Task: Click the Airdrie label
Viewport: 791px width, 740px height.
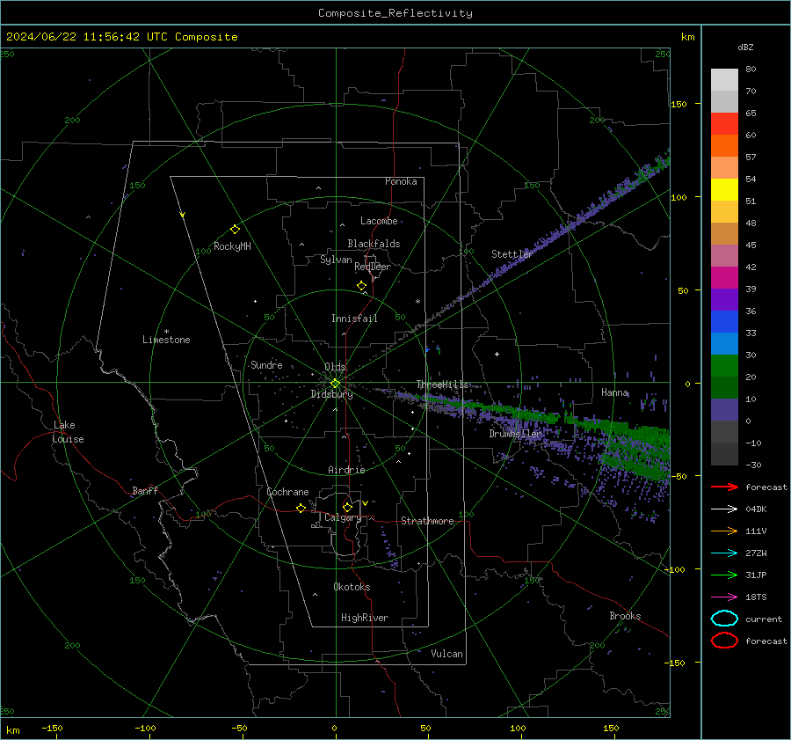Action: (x=346, y=470)
